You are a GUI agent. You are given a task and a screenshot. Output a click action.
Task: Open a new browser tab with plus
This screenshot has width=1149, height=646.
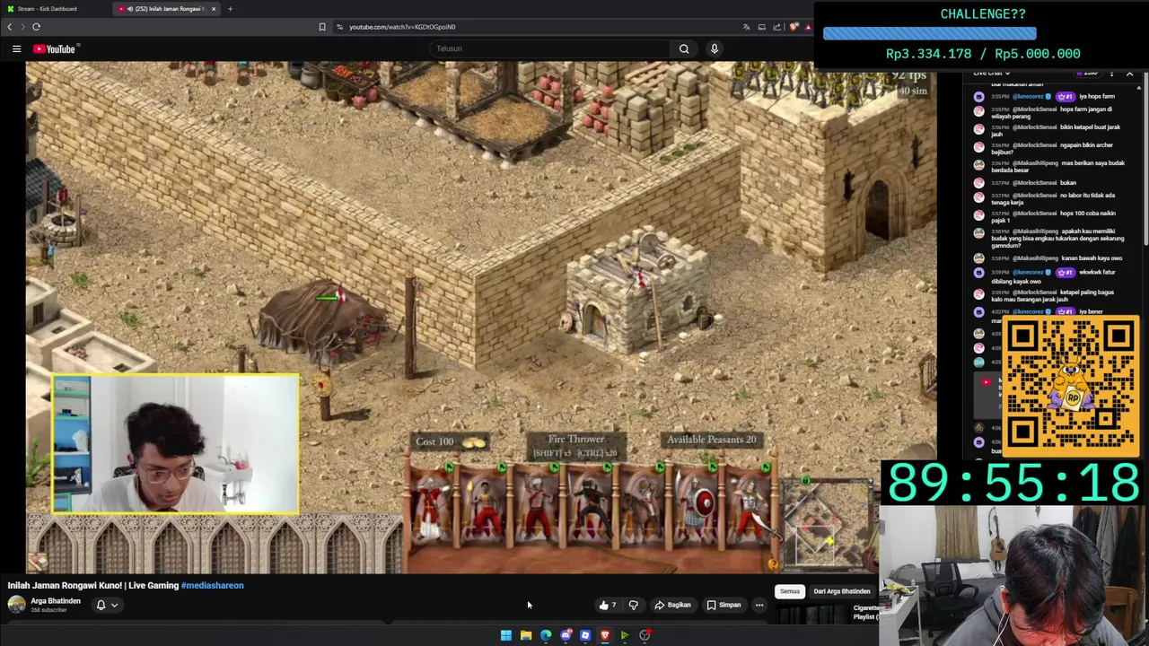(230, 9)
